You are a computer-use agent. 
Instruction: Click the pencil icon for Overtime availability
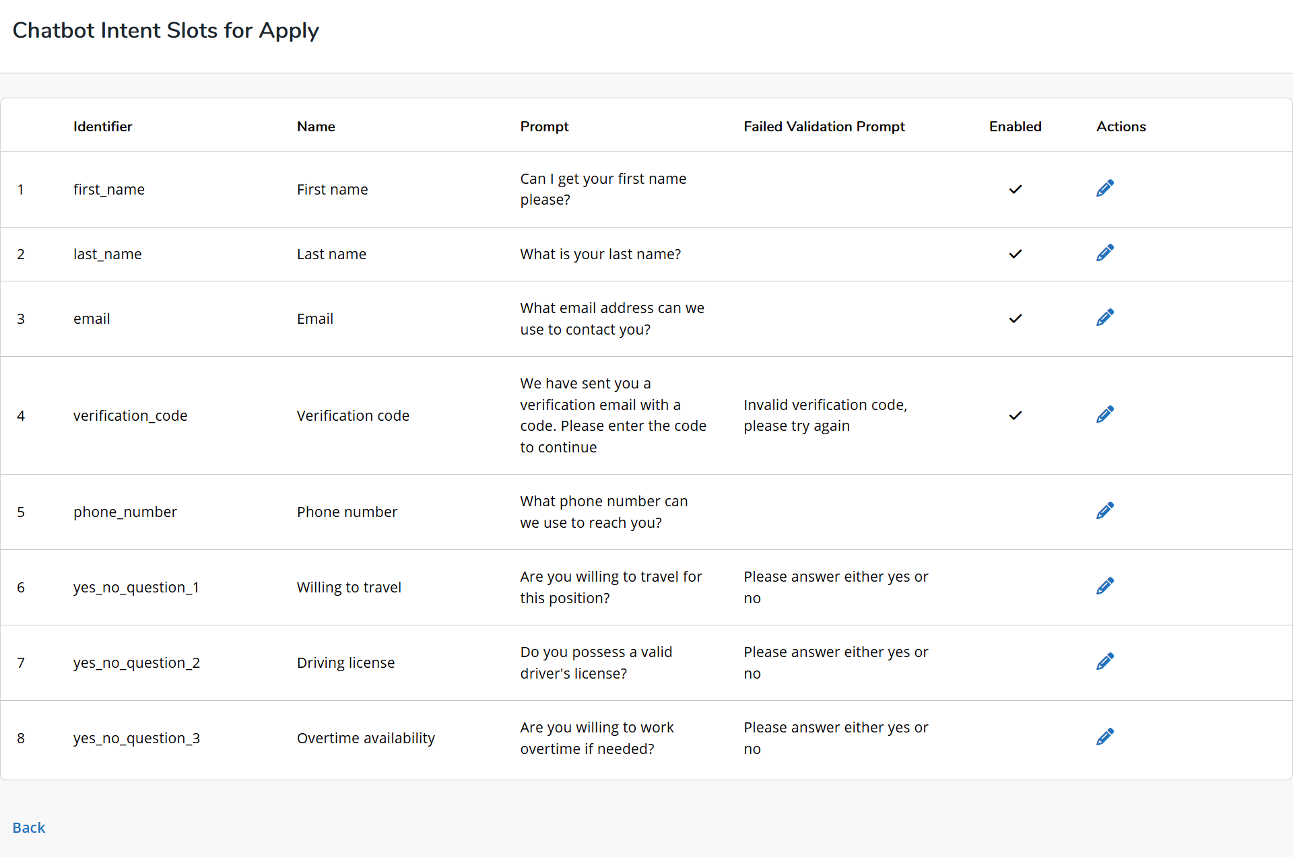(x=1104, y=737)
